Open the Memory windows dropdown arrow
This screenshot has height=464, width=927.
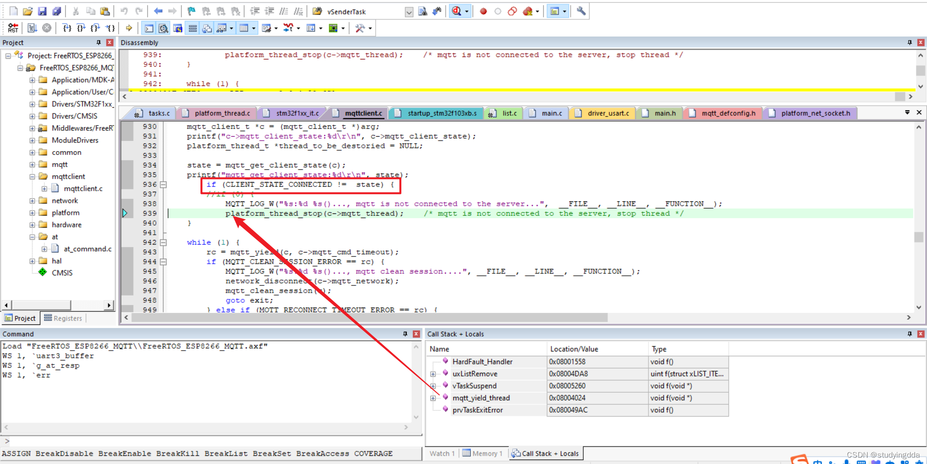pyautogui.click(x=253, y=28)
